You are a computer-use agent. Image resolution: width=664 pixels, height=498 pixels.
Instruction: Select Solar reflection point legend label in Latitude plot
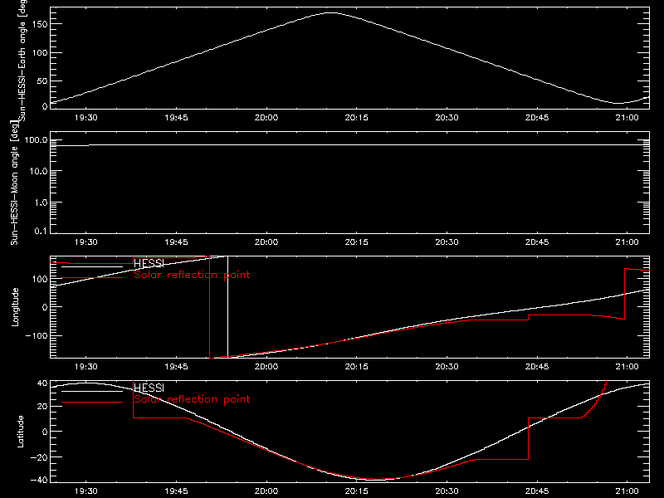tap(192, 399)
